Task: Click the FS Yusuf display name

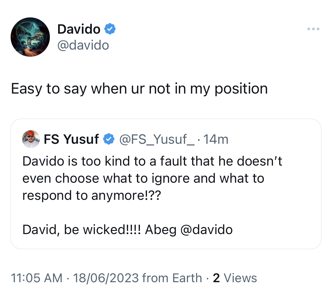Action: click(71, 139)
